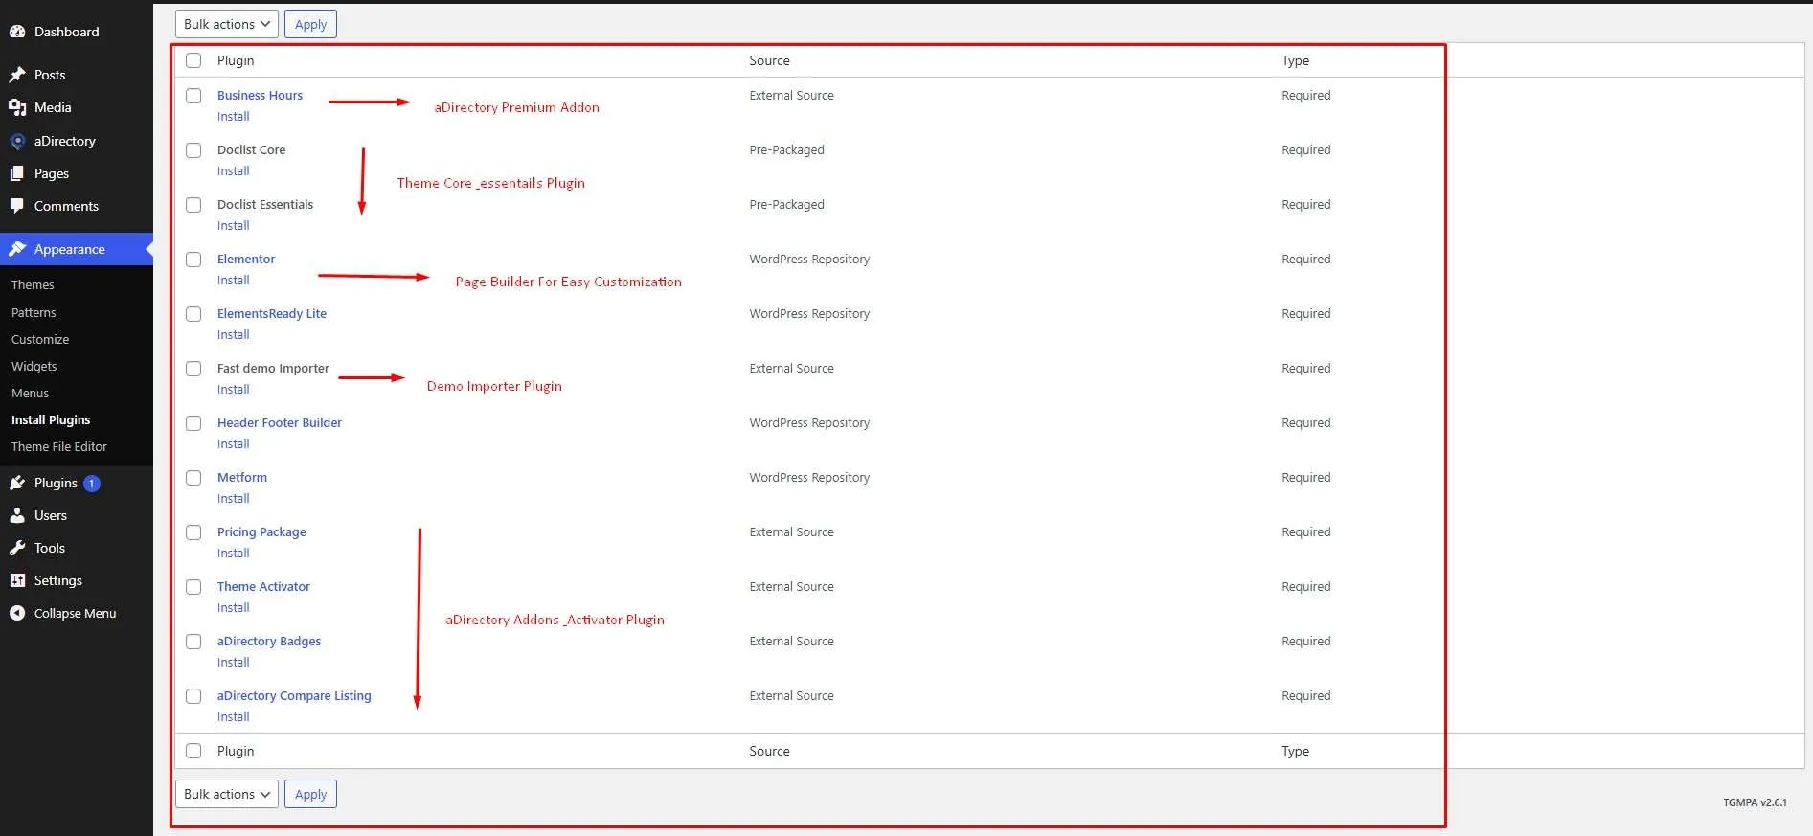Click Install under Pricing Package
The width and height of the screenshot is (1813, 836).
pos(233,553)
